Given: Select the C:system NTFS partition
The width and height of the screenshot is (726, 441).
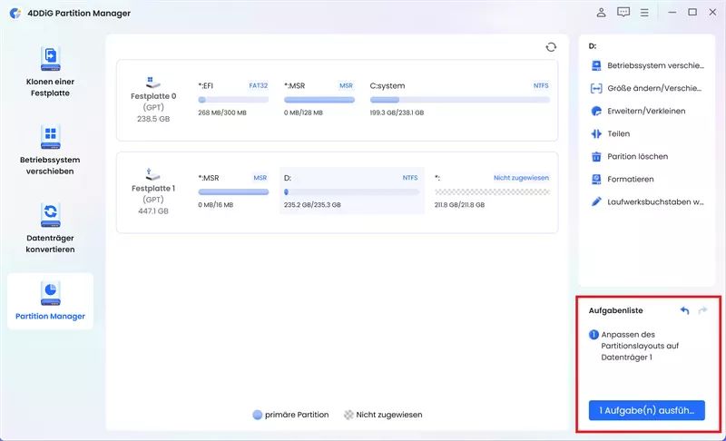Looking at the screenshot, I should [x=459, y=99].
